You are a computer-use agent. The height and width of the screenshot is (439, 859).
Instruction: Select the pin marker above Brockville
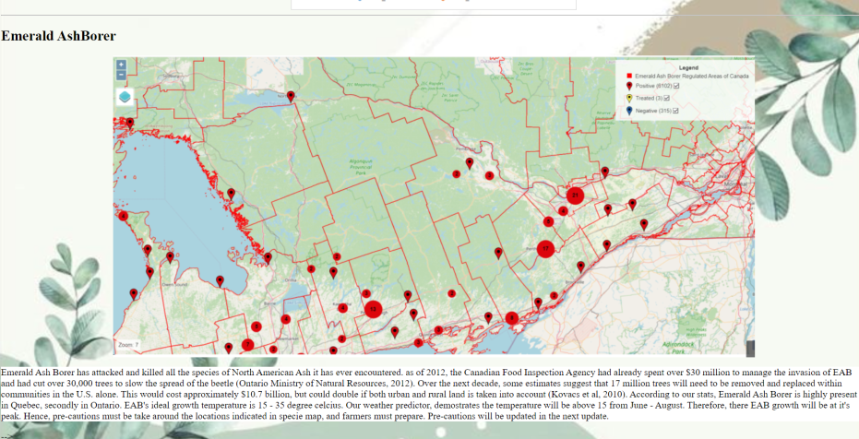pos(580,267)
